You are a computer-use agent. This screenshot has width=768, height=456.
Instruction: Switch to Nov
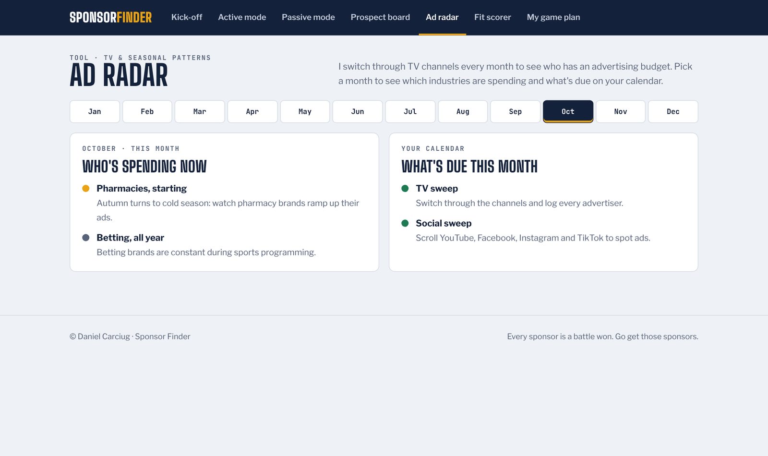tap(621, 111)
